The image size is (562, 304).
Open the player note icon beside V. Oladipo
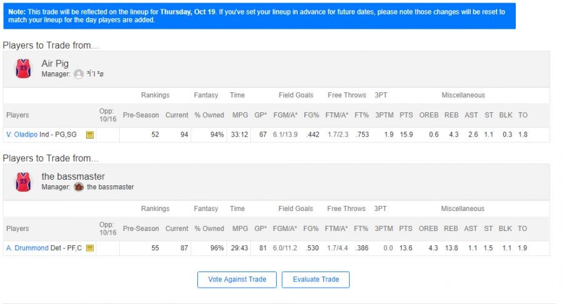point(90,135)
